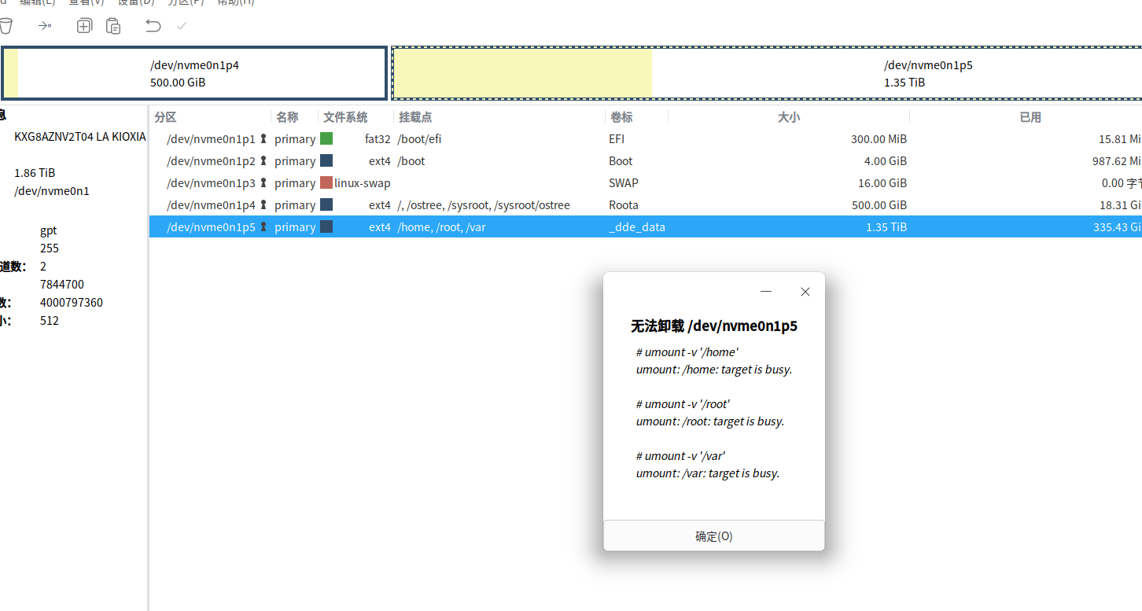Click the lock icon beside /dev/nvme0n1p2

264,161
